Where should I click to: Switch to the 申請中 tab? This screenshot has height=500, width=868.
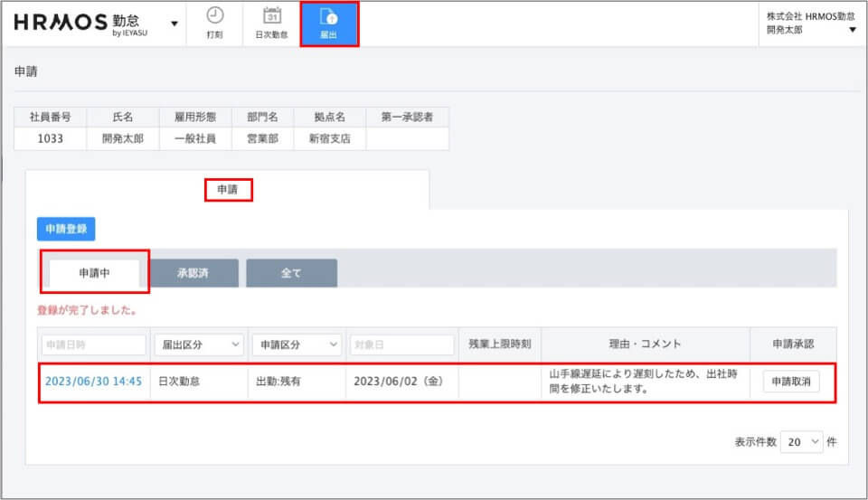click(x=94, y=273)
